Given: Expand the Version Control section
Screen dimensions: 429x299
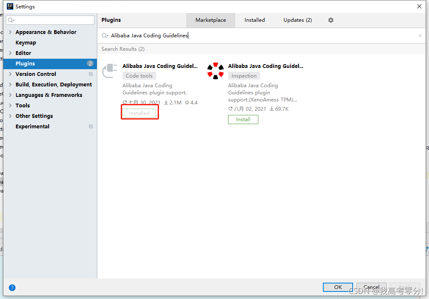Looking at the screenshot, I should pyautogui.click(x=10, y=74).
